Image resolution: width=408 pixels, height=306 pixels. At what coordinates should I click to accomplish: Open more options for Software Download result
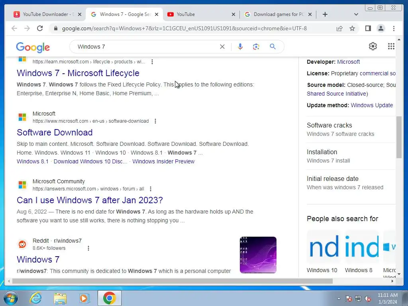[x=155, y=121]
